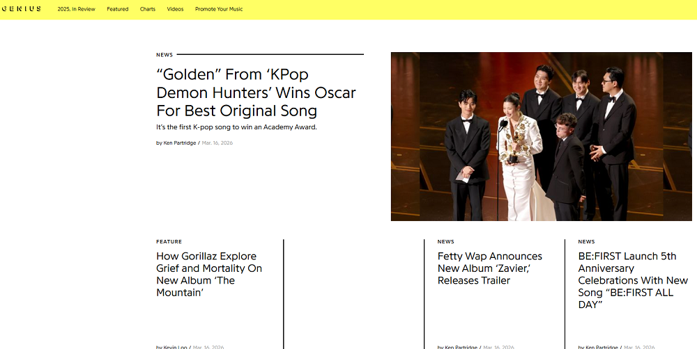Click the NEWS label above the Oscar headline
The height and width of the screenshot is (349, 697).
point(164,55)
